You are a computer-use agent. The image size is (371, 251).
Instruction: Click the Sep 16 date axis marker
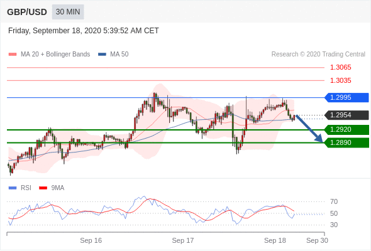[x=91, y=240]
